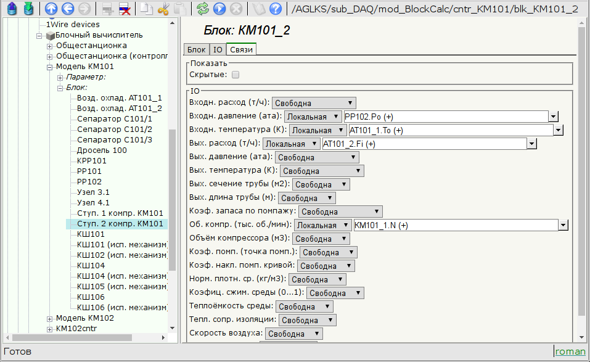Expand the Модель КМ102 tree node

[50, 318]
